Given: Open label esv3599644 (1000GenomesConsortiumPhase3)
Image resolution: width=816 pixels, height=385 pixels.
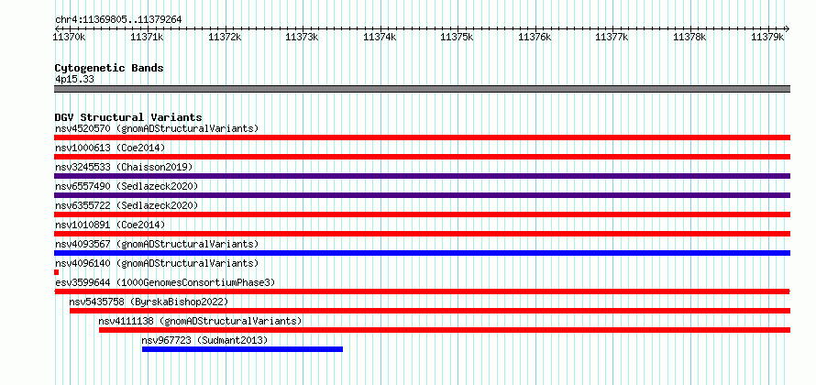Looking at the screenshot, I should (165, 282).
